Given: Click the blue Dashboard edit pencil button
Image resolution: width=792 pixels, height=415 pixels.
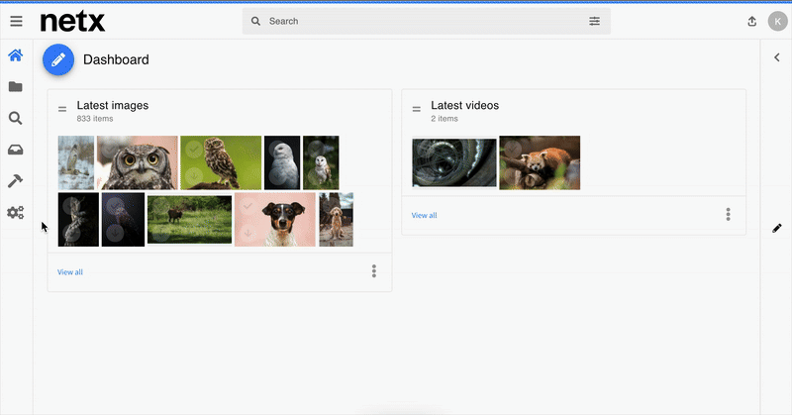Looking at the screenshot, I should (x=58, y=59).
